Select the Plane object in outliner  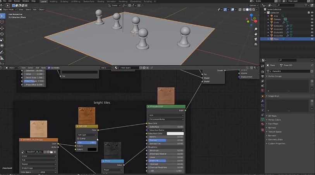point(276,39)
